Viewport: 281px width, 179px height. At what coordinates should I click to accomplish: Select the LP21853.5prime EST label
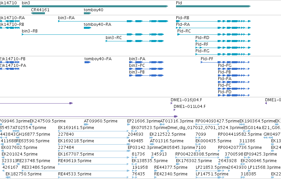pos(212,168)
